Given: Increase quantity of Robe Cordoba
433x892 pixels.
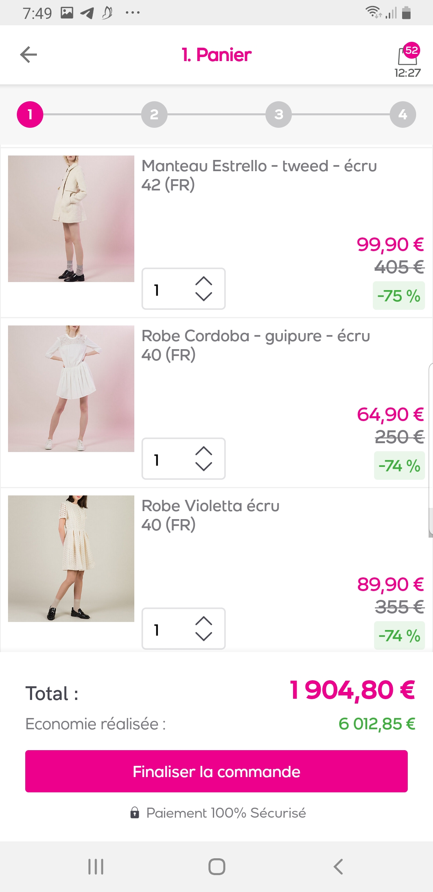Looking at the screenshot, I should (204, 451).
